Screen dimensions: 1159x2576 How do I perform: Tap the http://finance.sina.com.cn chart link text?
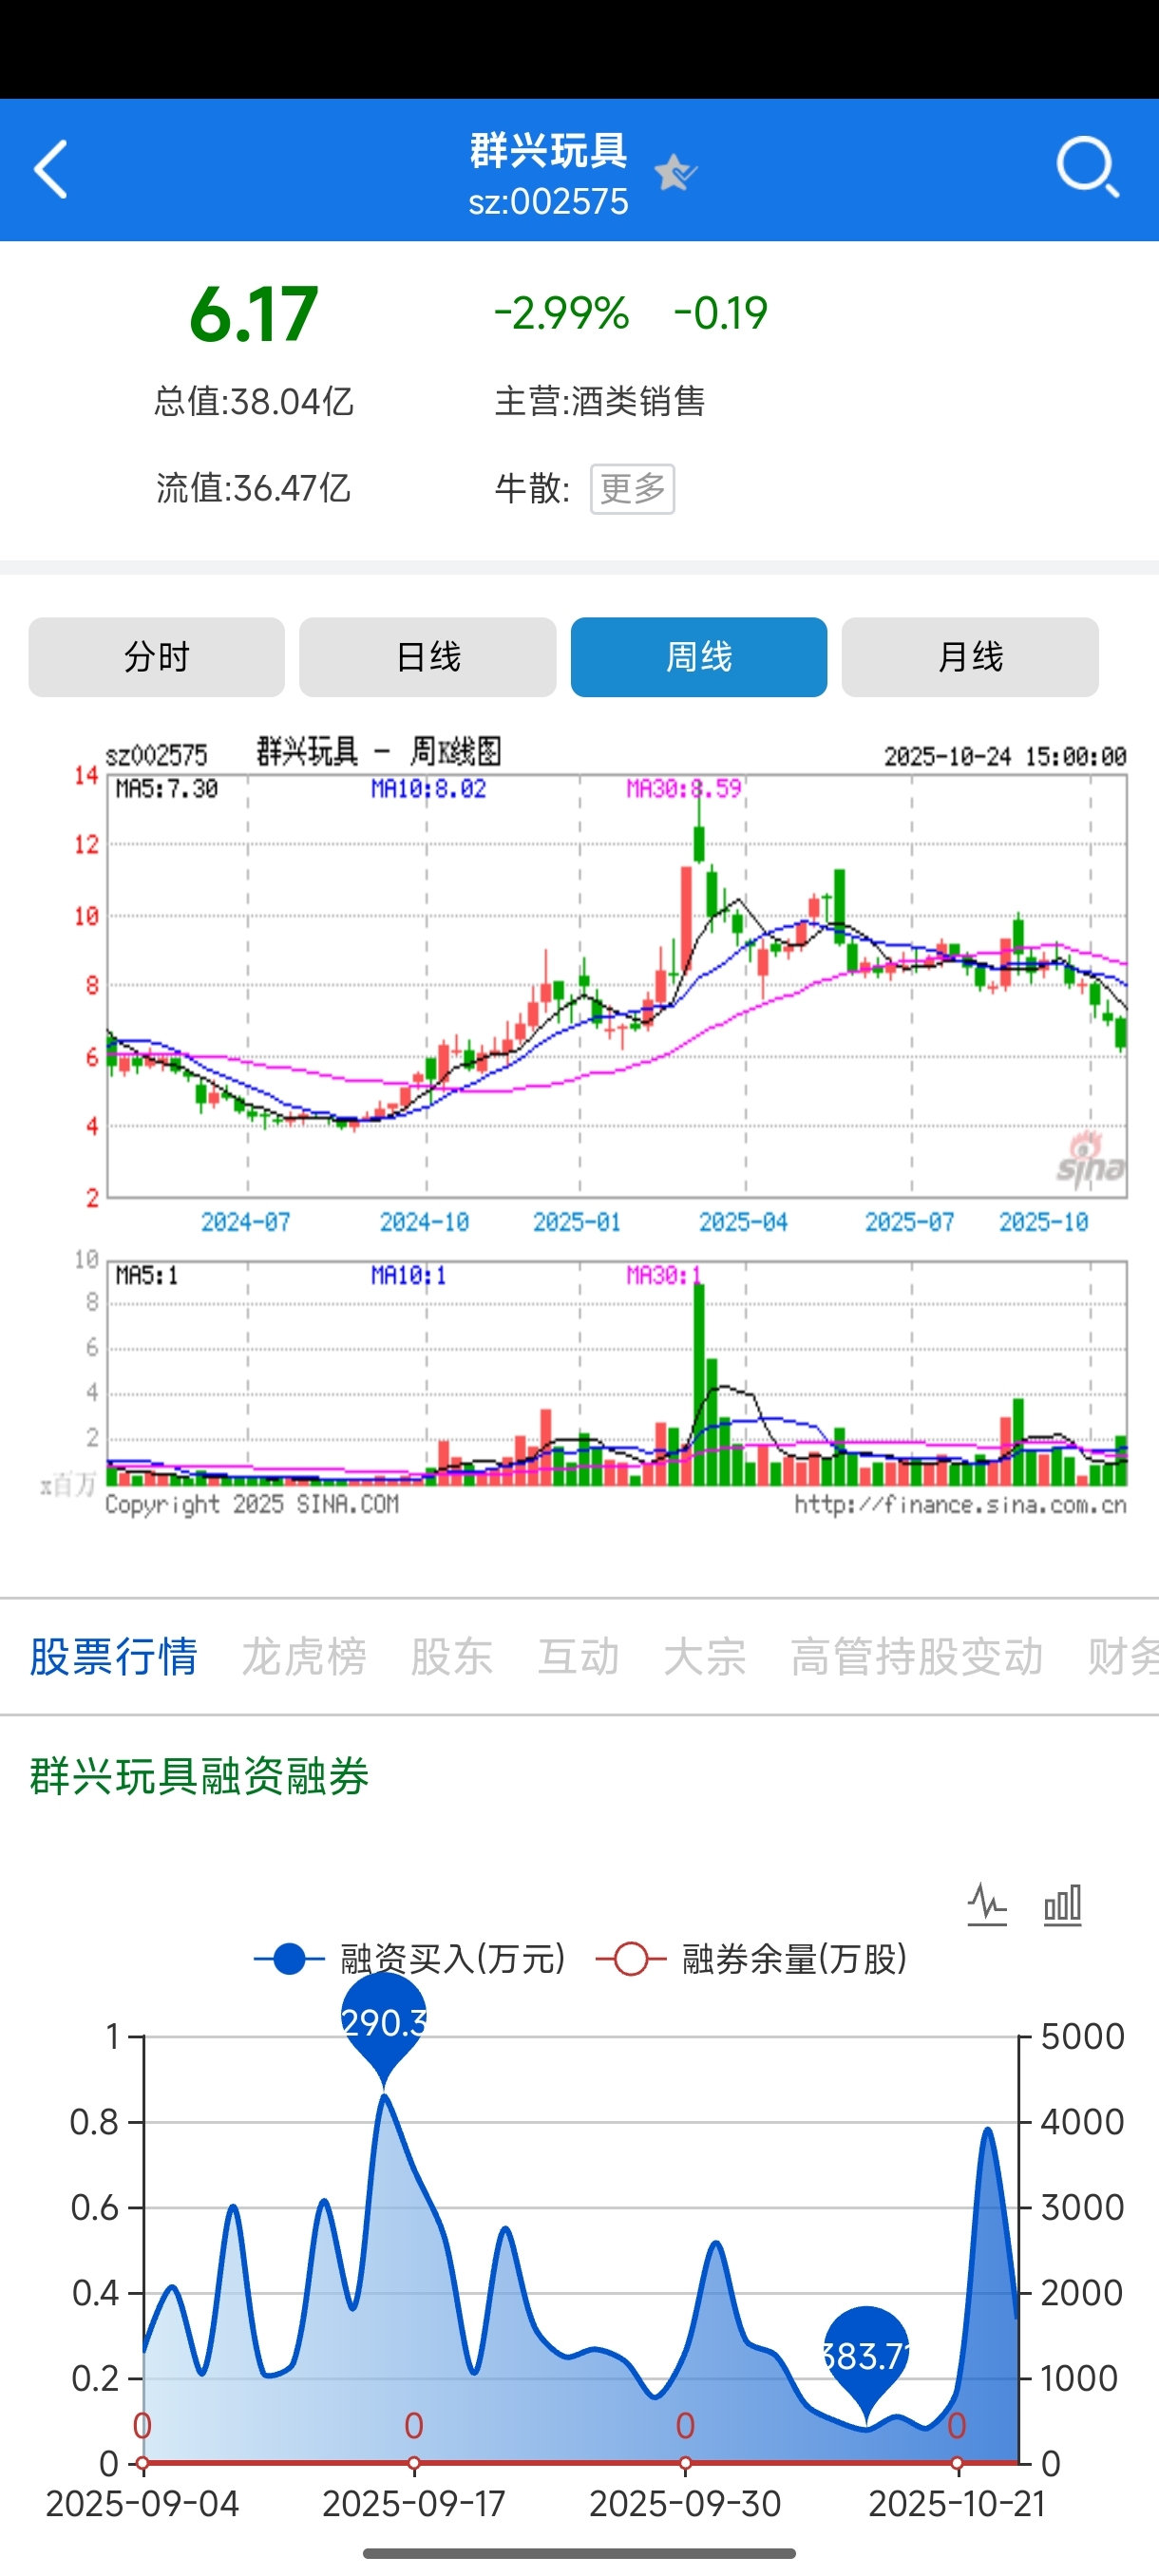(960, 1505)
